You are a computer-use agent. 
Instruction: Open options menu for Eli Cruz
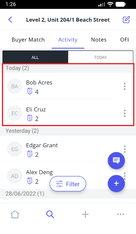pyautogui.click(x=125, y=113)
